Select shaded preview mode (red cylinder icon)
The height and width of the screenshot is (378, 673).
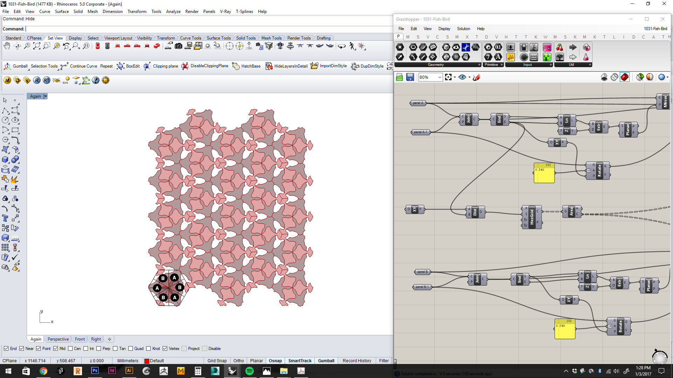625,77
